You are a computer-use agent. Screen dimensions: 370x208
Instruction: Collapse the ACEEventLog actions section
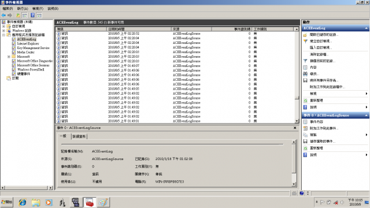366,28
